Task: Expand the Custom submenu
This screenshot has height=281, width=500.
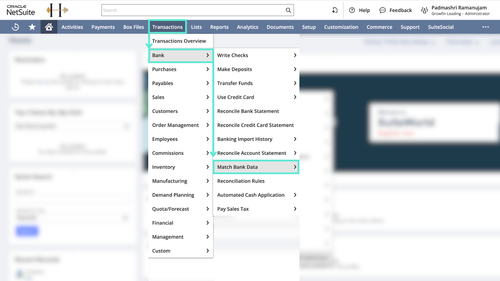Action: click(181, 251)
